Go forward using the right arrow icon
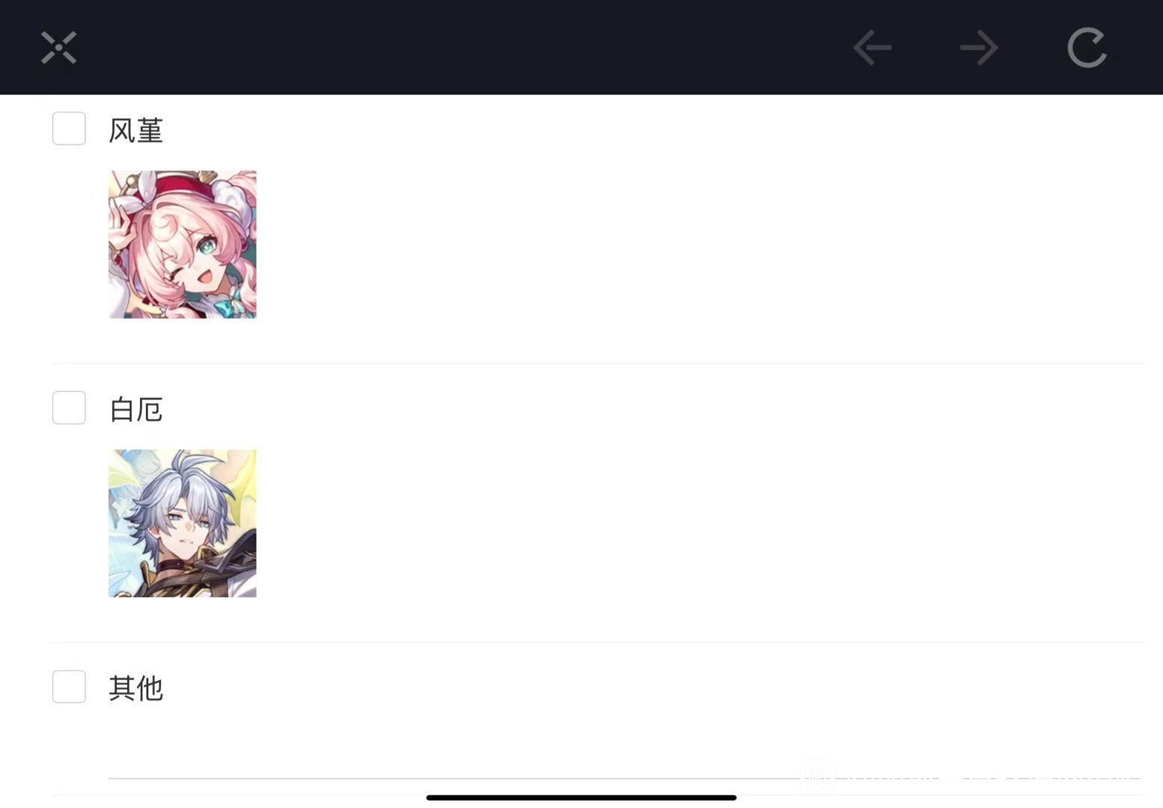1163x808 pixels. [x=979, y=48]
